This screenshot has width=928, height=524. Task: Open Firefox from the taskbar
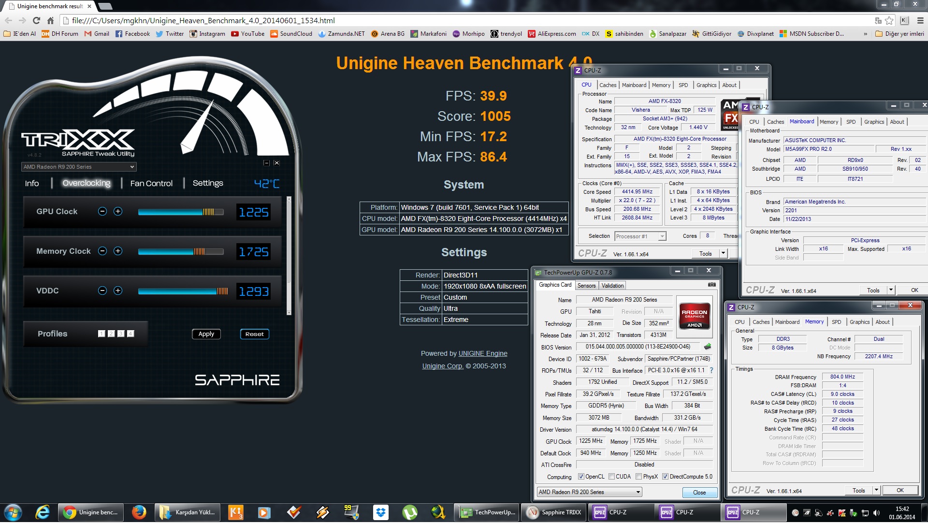coord(139,512)
